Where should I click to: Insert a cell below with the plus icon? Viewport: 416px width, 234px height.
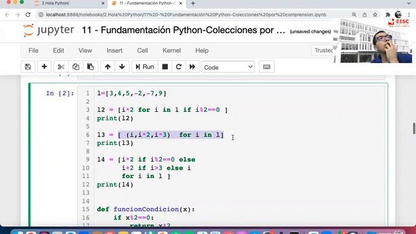click(x=44, y=67)
